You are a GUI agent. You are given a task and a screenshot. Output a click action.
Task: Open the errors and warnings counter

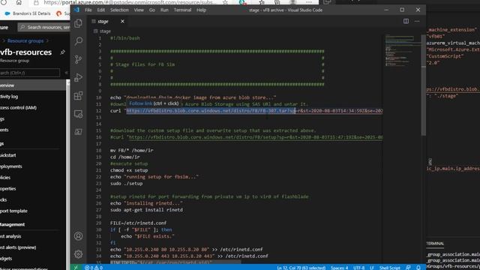94,268
